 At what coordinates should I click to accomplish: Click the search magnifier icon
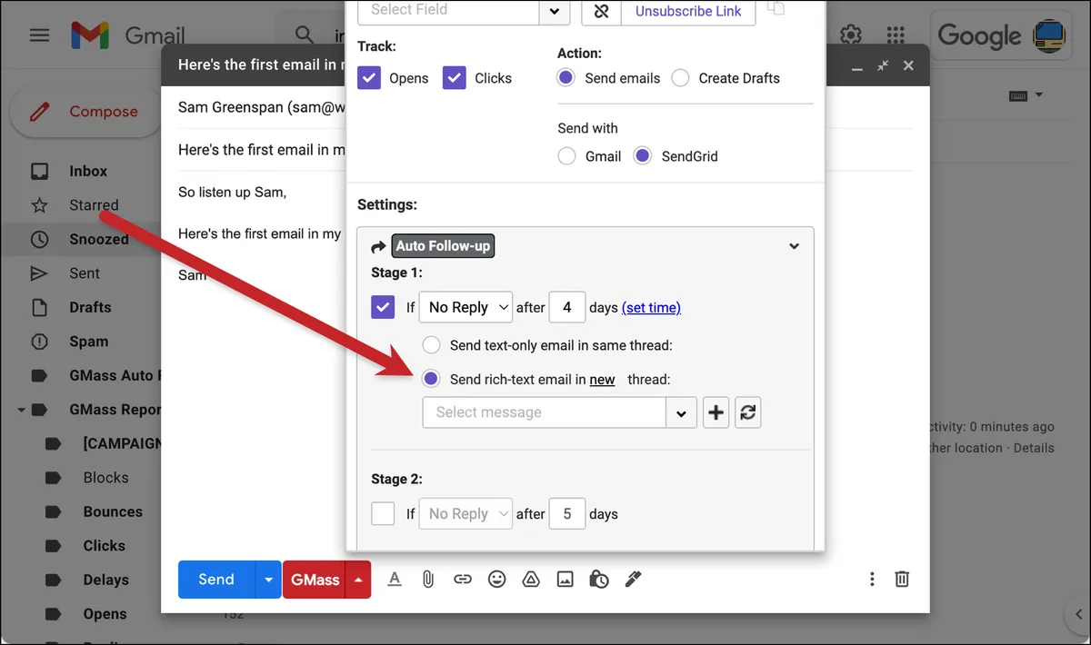tap(304, 35)
